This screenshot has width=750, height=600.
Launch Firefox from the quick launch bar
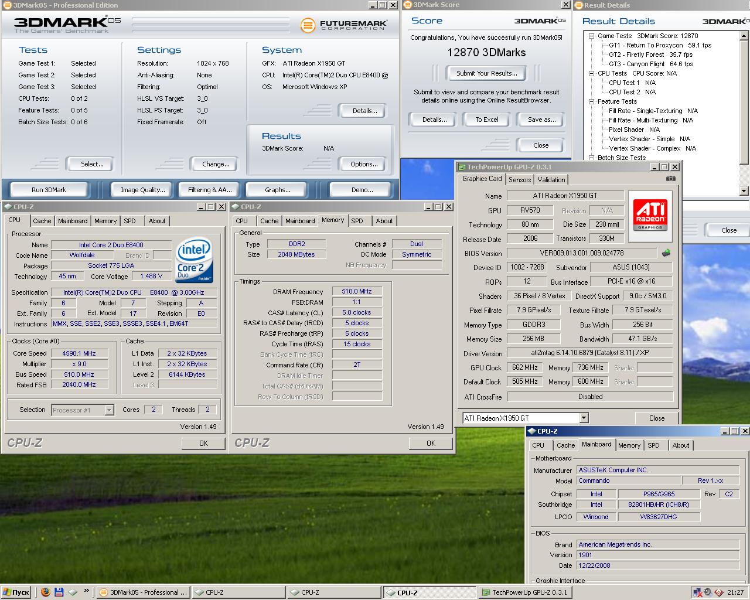coord(45,592)
